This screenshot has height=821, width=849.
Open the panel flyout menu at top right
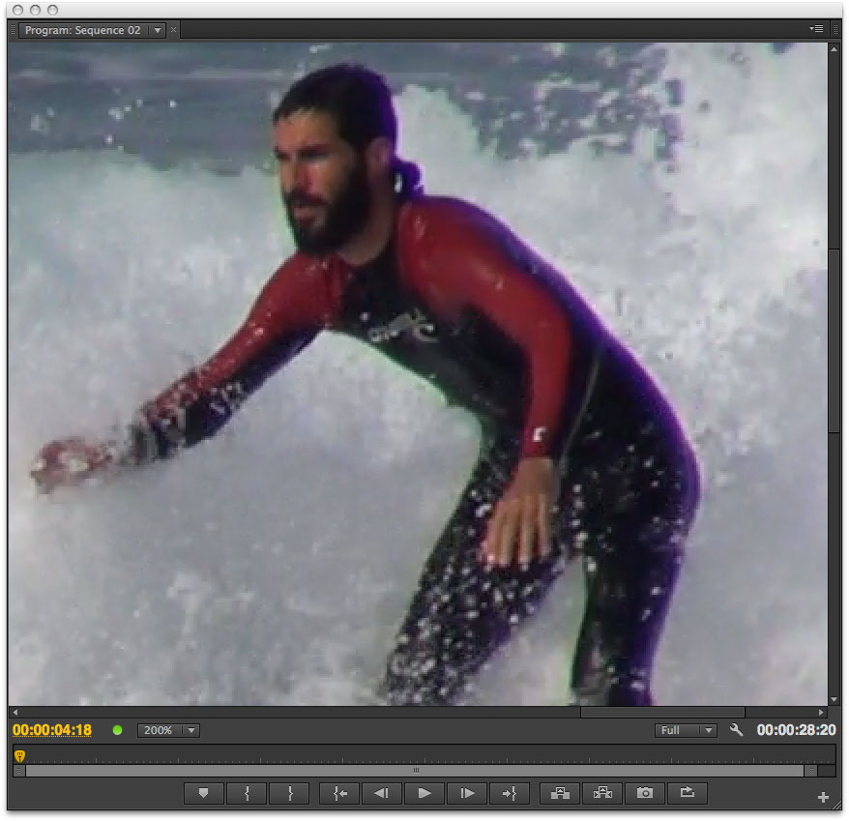click(x=817, y=29)
